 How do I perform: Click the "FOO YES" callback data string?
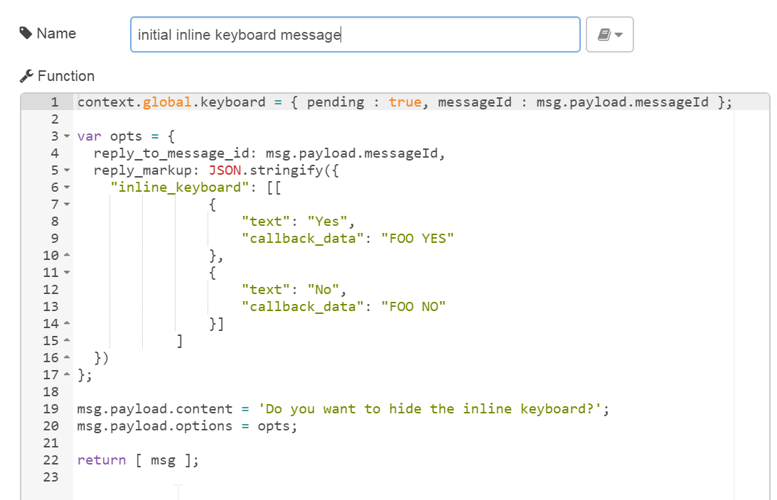(x=417, y=239)
